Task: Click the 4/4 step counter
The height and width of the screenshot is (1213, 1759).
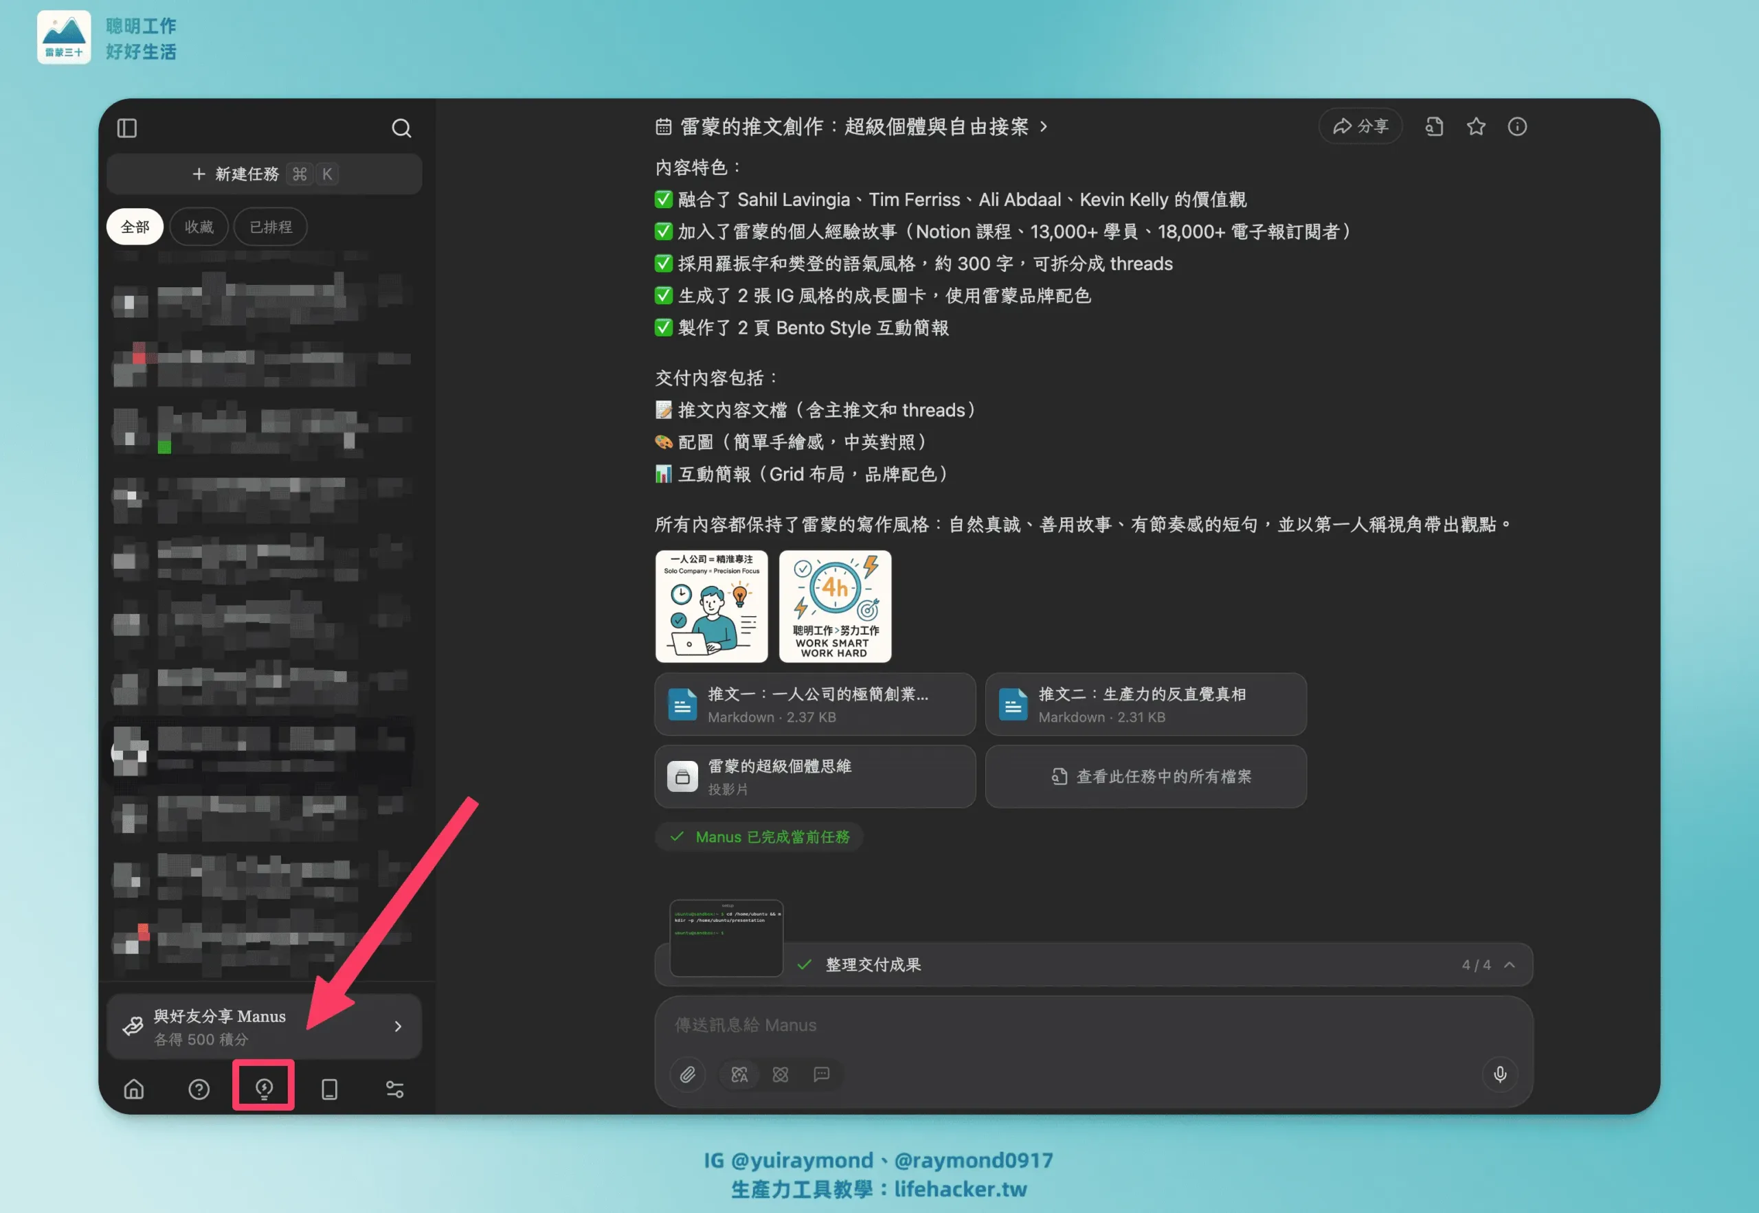Action: pos(1476,964)
